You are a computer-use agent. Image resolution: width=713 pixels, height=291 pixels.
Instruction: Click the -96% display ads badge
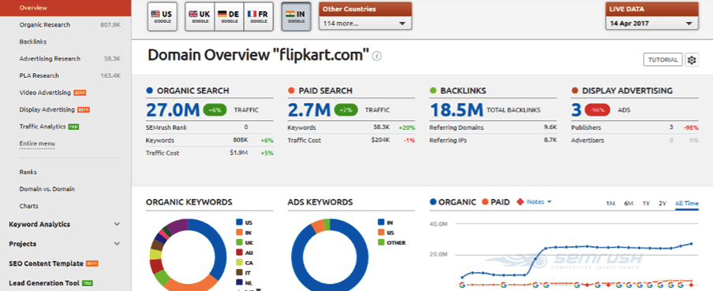(x=598, y=109)
